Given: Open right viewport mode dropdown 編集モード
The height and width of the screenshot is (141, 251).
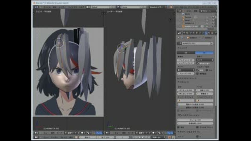Looking at the screenshot, I should [x=143, y=133].
